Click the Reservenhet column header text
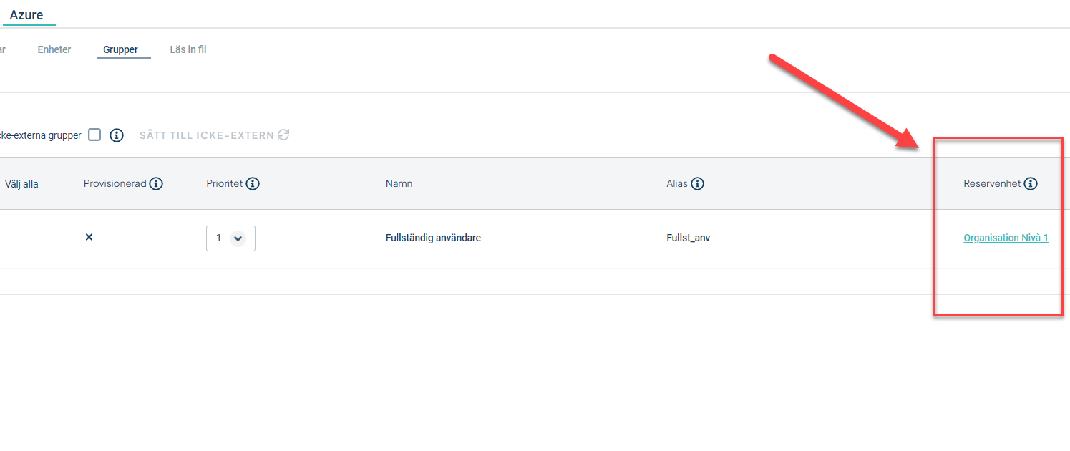Screen dimensions: 1070x451 (992, 184)
